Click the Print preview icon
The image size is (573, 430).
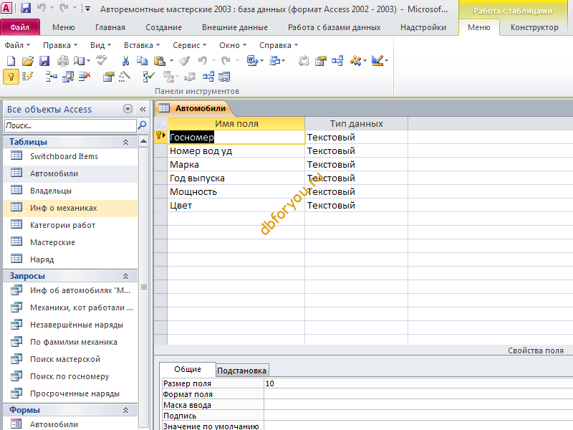tap(79, 61)
